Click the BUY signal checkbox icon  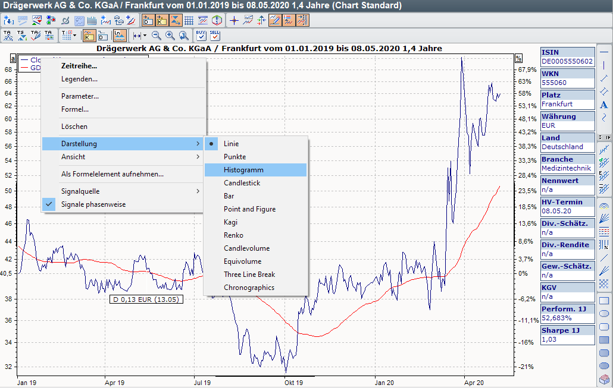(x=201, y=35)
